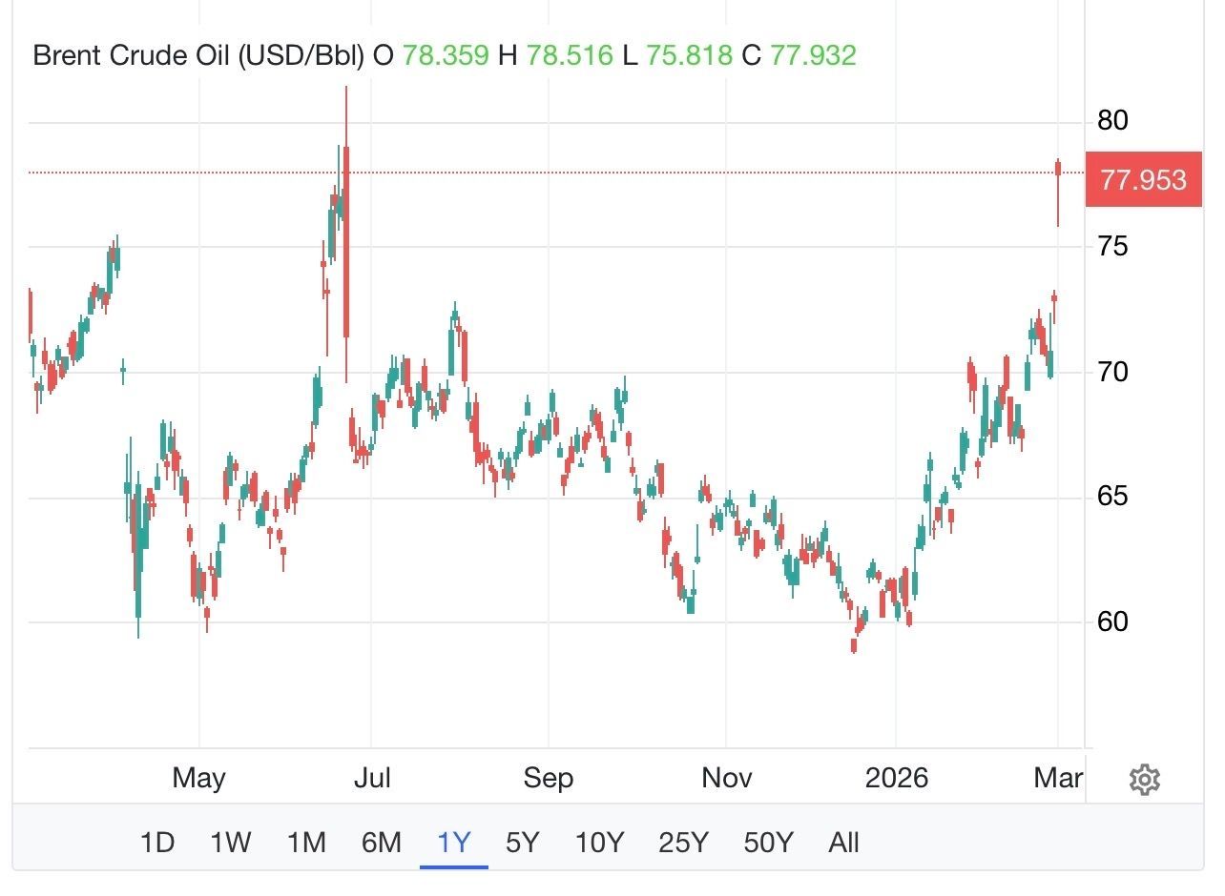The width and height of the screenshot is (1225, 896).
Task: Click the Sep label on the time axis
Action: 549,778
